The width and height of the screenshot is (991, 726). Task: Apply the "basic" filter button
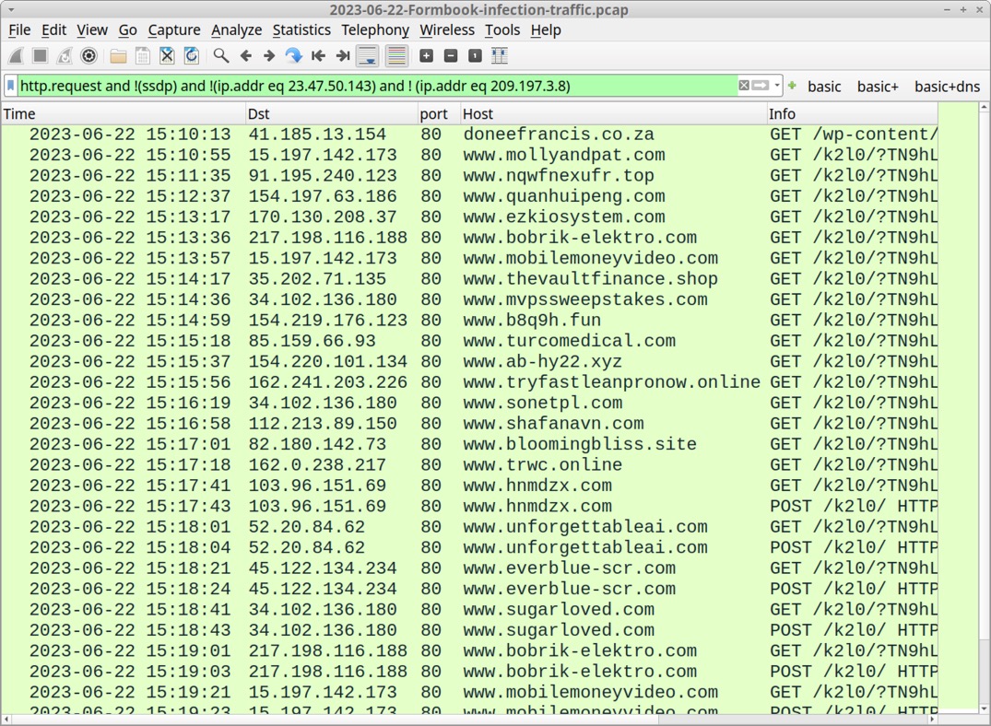pyautogui.click(x=824, y=87)
